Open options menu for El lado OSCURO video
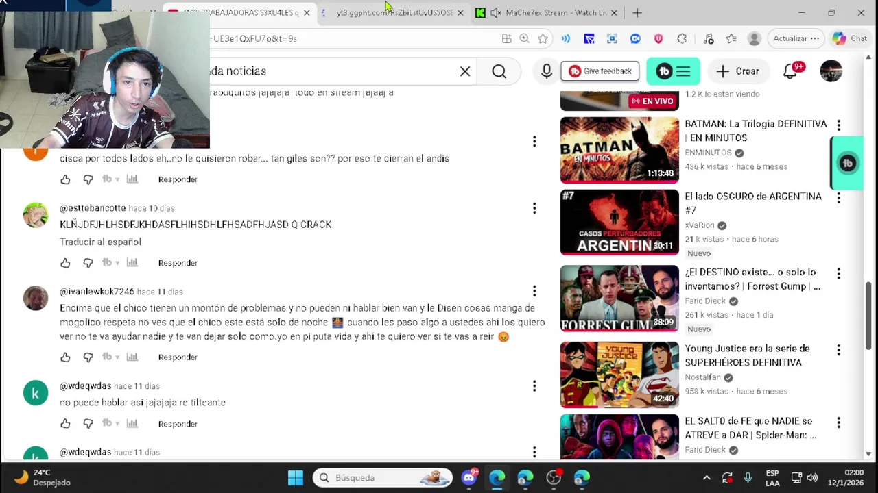The image size is (878, 493). pos(838,197)
